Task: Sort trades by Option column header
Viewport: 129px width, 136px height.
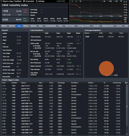Action: (x=24, y=83)
